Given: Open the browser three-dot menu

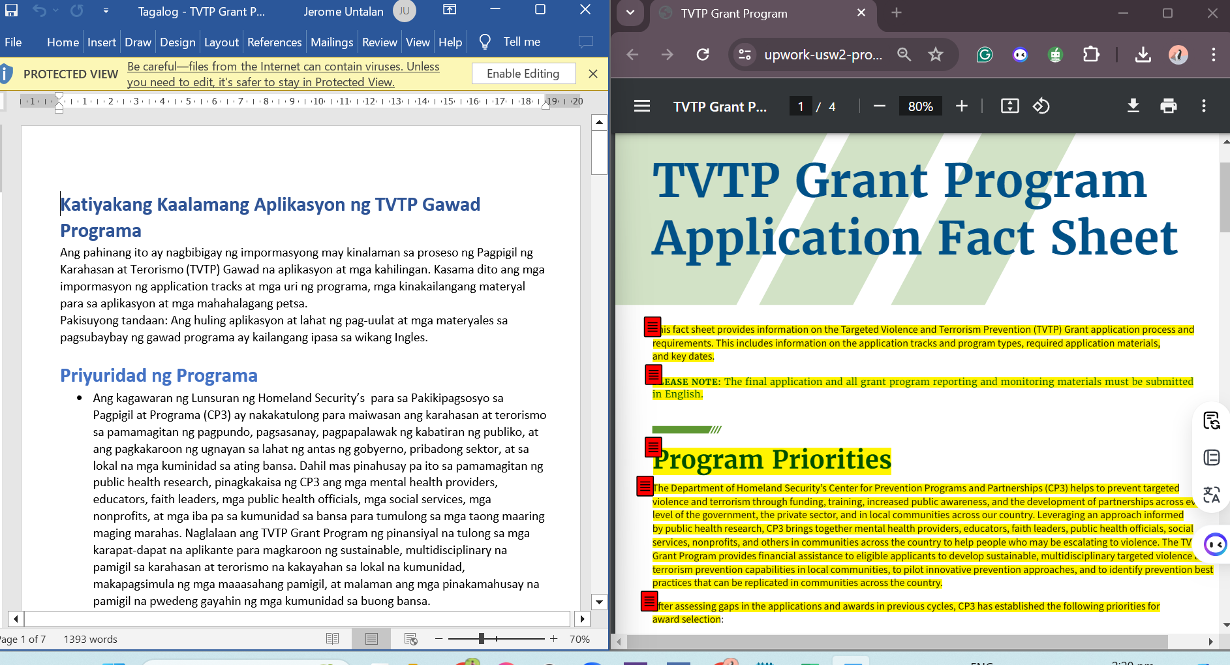Looking at the screenshot, I should click(x=1214, y=55).
